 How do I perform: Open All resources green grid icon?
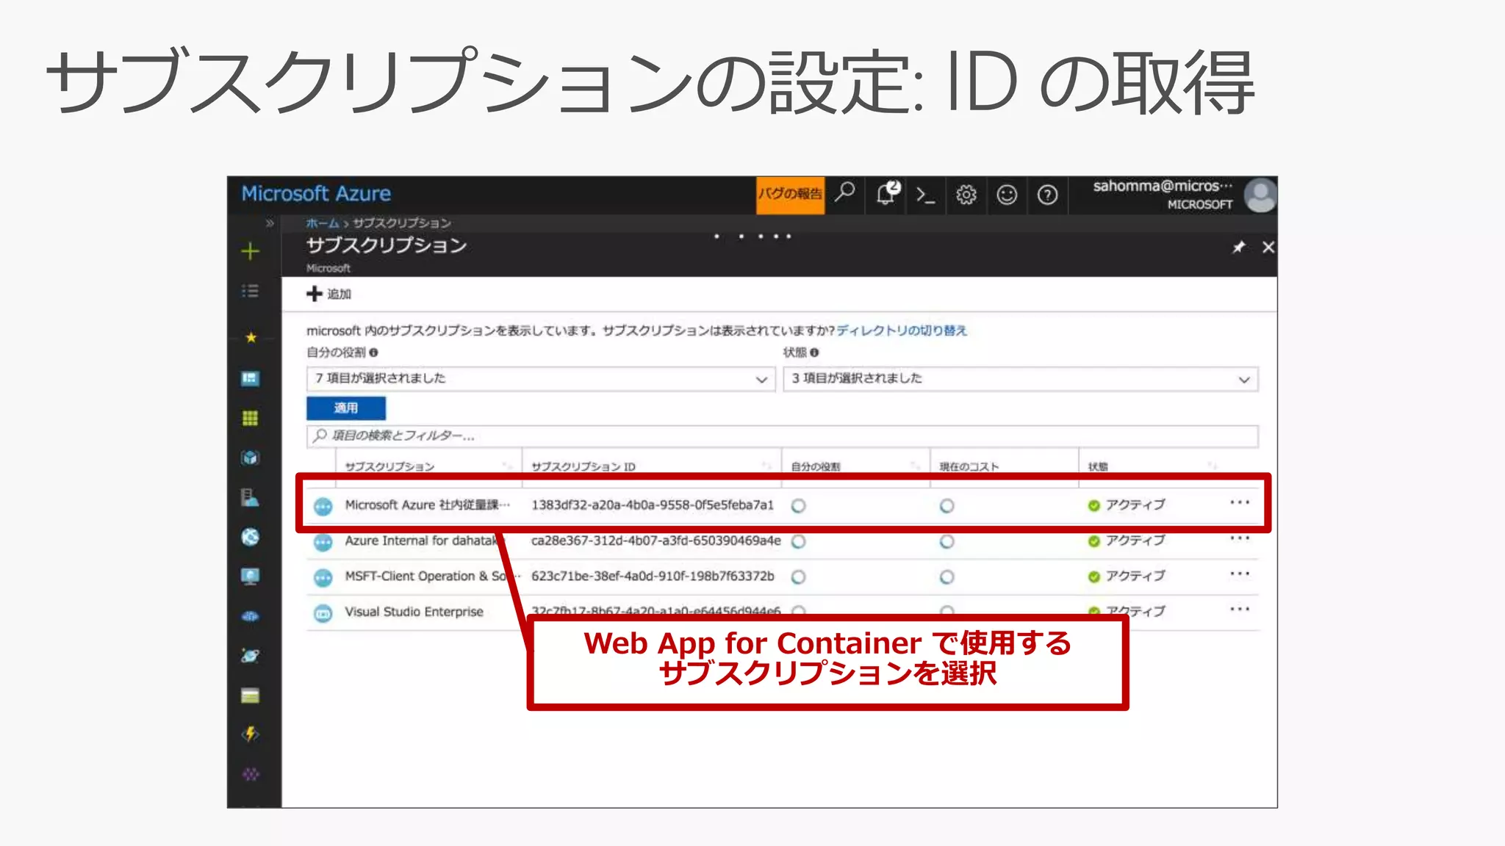tap(251, 418)
